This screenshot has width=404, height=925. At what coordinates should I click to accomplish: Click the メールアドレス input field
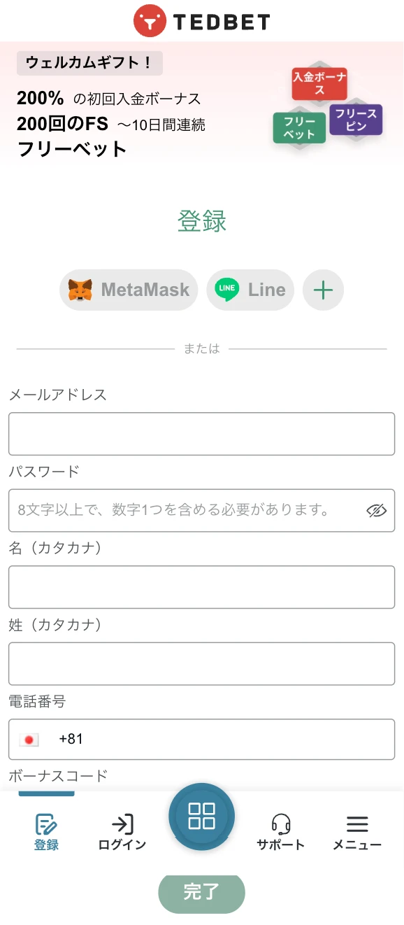pos(201,434)
